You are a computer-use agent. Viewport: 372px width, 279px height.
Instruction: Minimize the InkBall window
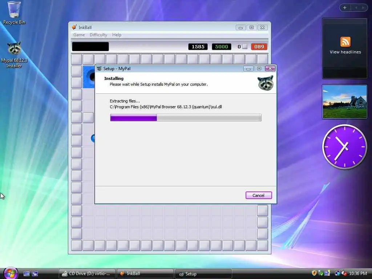pos(240,28)
